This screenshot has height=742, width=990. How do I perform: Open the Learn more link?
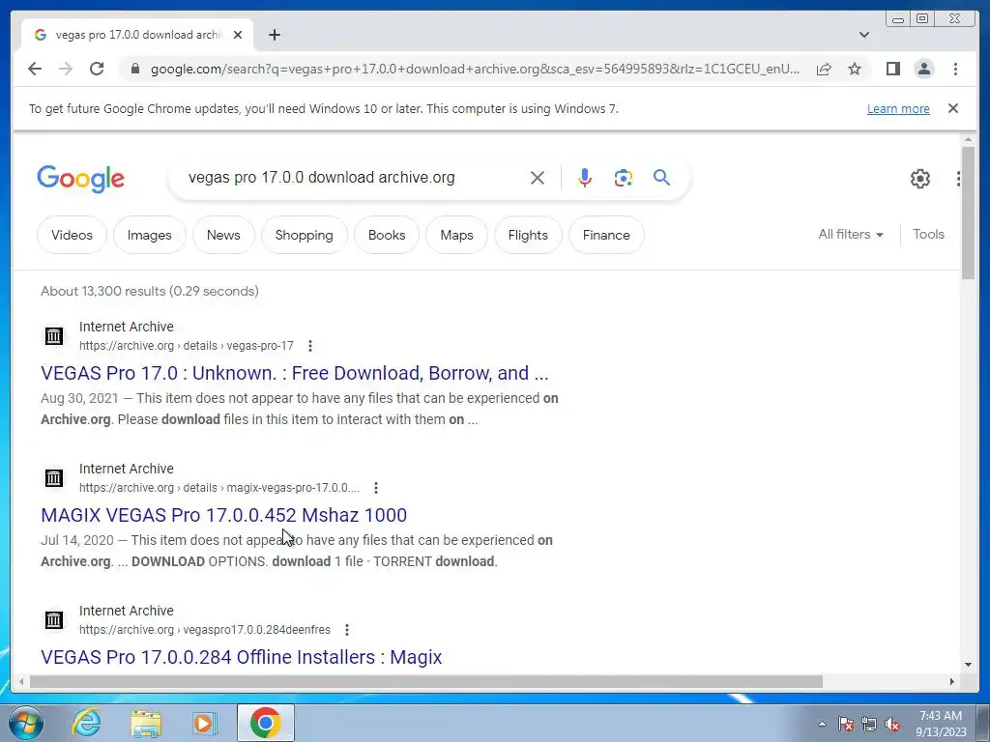(898, 108)
